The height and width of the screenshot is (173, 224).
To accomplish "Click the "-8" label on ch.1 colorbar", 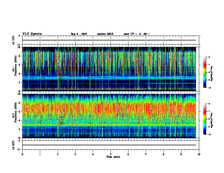I will pos(209,72).
